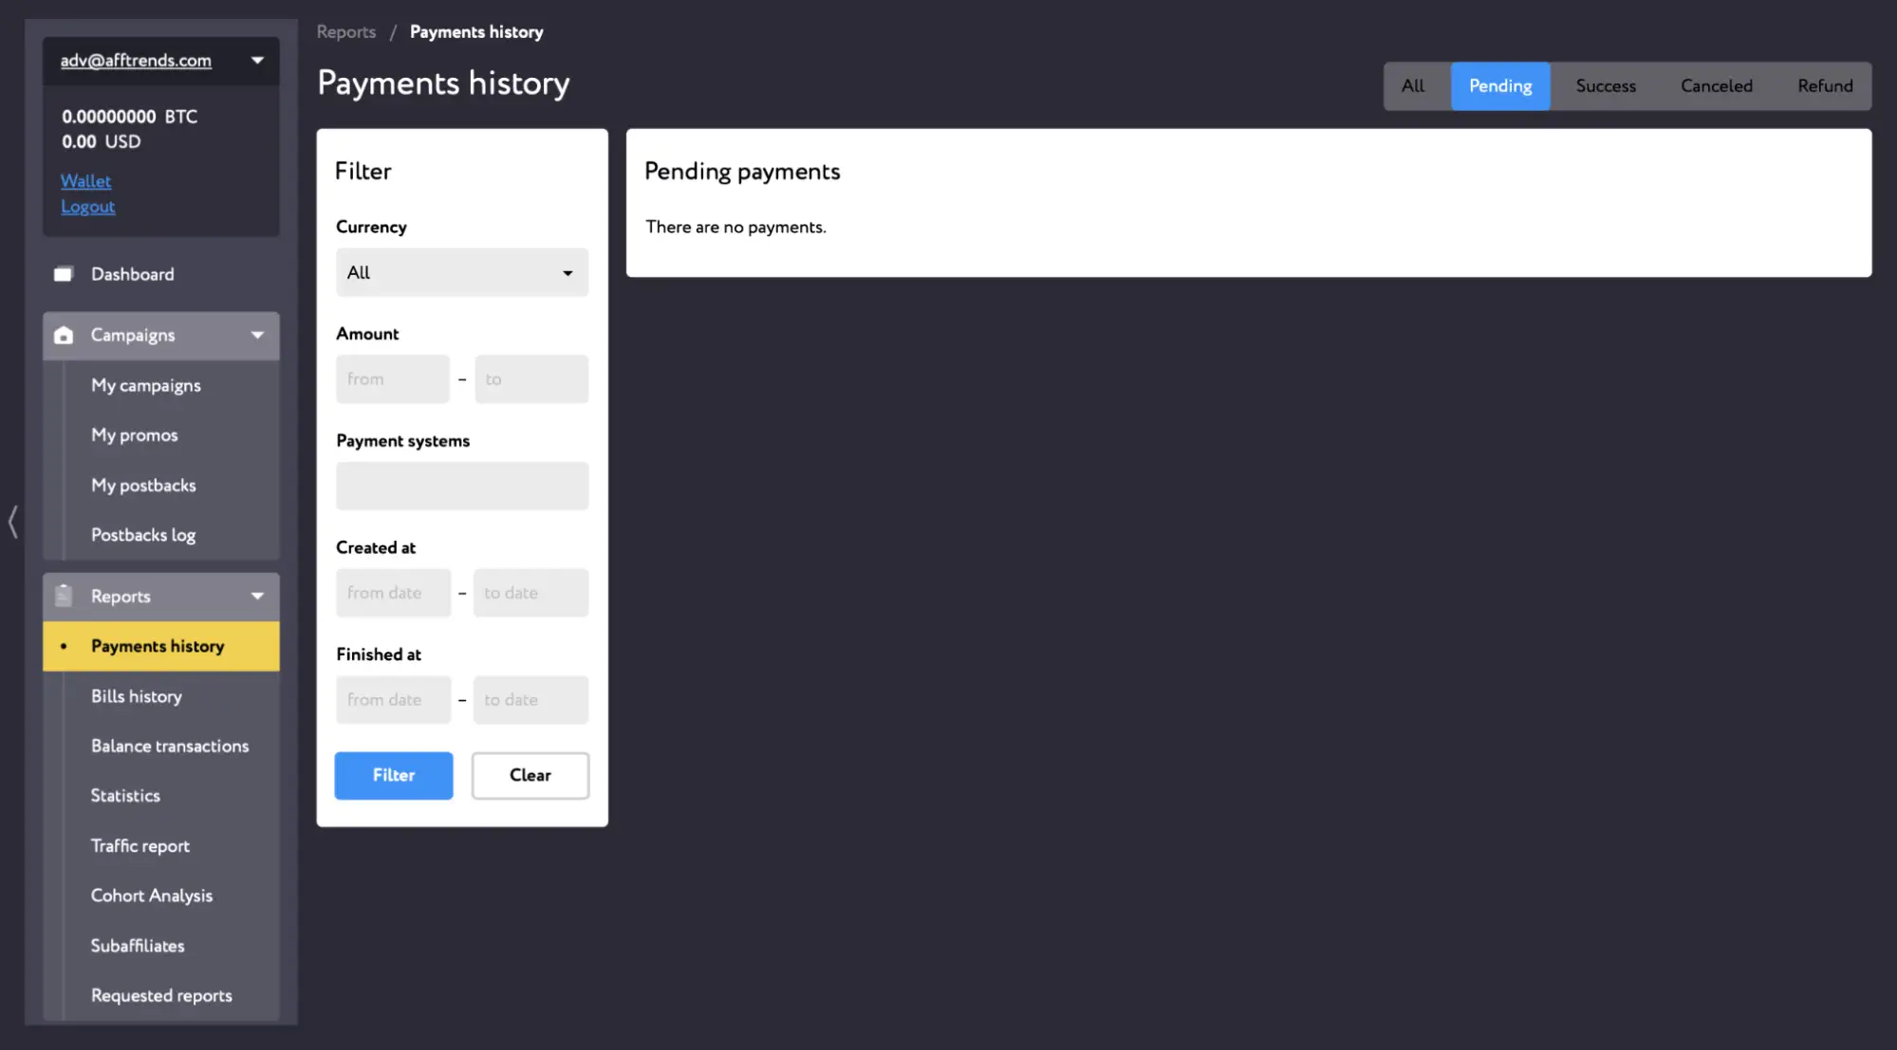Open Balance transactions report
This screenshot has height=1050, width=1897.
point(170,746)
